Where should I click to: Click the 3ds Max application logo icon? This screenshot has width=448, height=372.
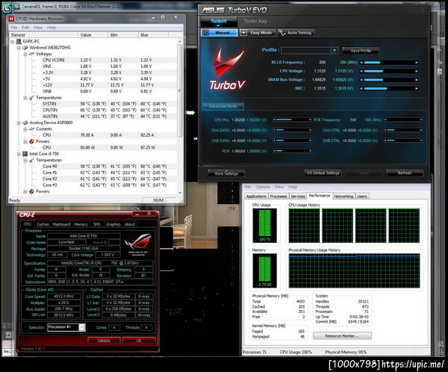tap(7, 8)
